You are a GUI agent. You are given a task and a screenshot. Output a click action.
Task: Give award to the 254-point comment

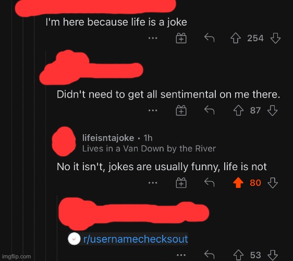click(x=181, y=38)
